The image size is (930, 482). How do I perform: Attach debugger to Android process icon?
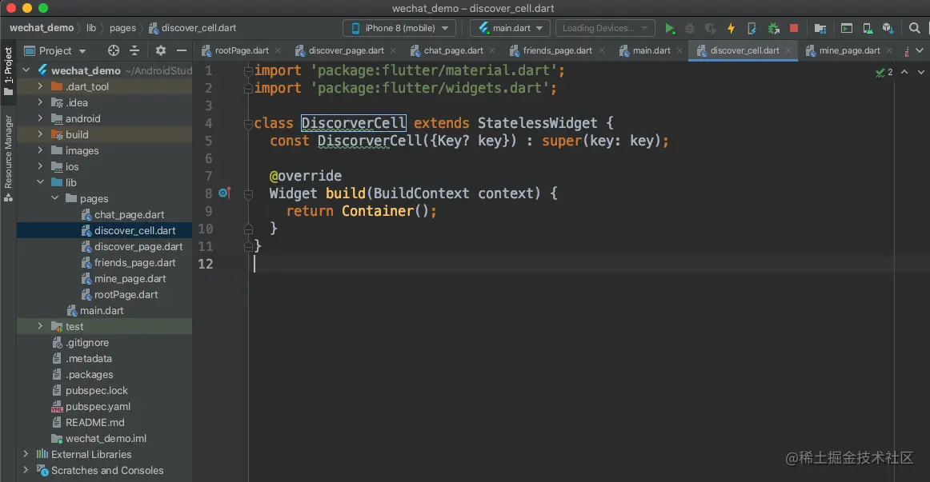pos(773,29)
